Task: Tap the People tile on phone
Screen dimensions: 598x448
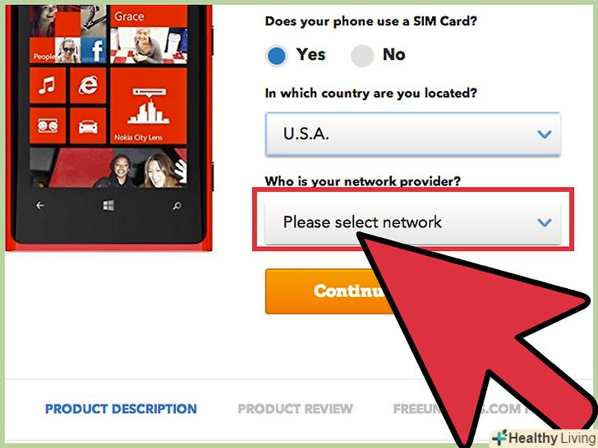Action: [x=43, y=50]
